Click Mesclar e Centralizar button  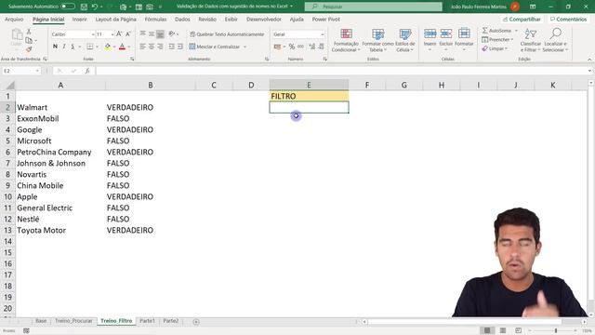coord(215,47)
